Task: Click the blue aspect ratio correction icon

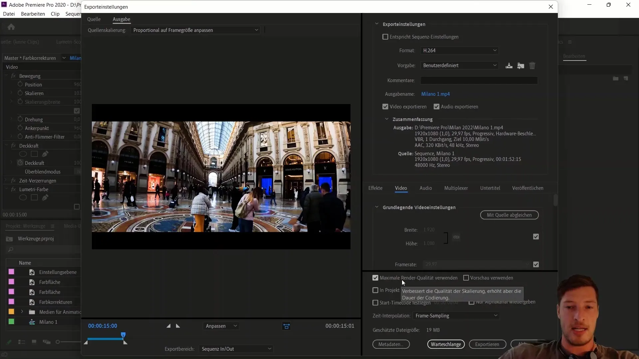Action: click(286, 326)
